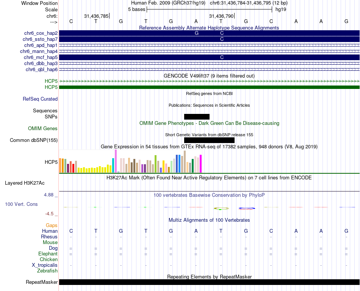The width and height of the screenshot is (360, 291).
Task: Click the OMIM Gene Phenotypes track title
Action: click(x=209, y=123)
